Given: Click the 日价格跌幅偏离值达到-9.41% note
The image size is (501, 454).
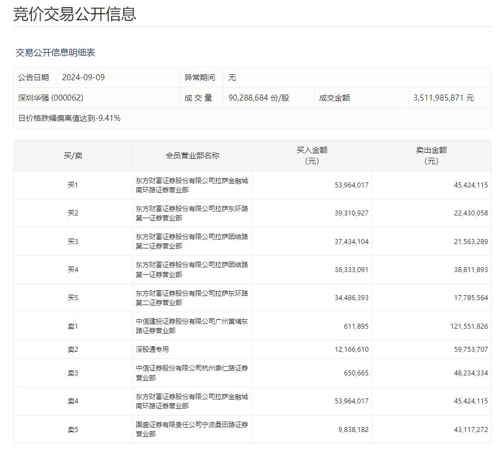Looking at the screenshot, I should pyautogui.click(x=69, y=118).
